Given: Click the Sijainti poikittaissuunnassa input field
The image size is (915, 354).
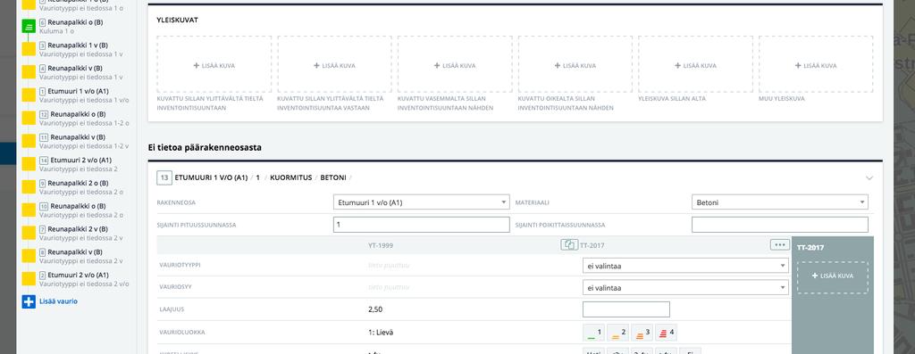Looking at the screenshot, I should [x=779, y=225].
